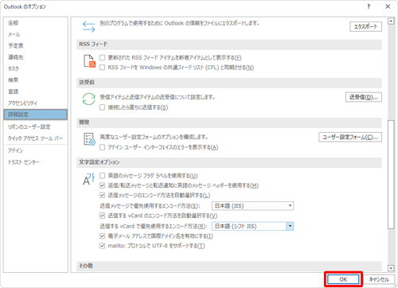Select the アクセシビリティ category
The image size is (398, 288).
35,103
